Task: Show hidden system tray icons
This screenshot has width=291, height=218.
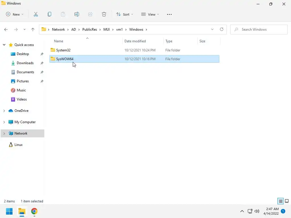Action: click(242, 211)
